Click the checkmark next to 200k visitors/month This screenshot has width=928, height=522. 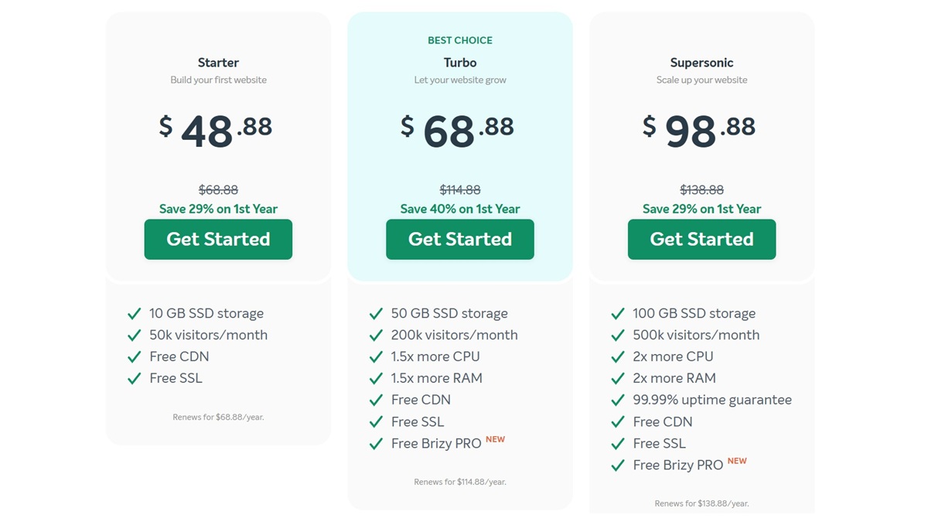pyautogui.click(x=377, y=335)
